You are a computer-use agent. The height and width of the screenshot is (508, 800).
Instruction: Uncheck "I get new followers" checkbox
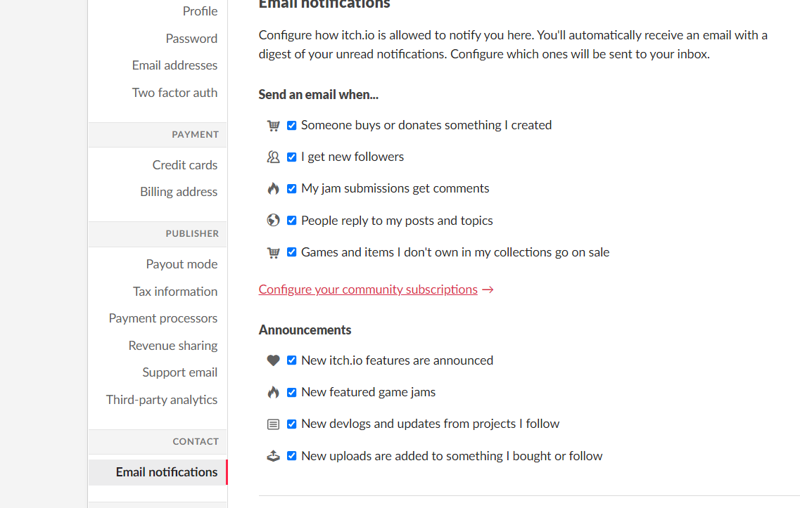coord(292,157)
